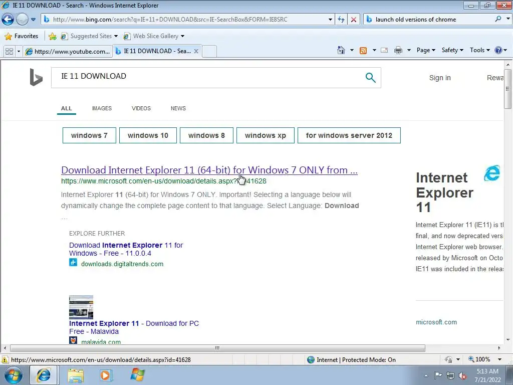Switch to IMAGES results tab
The height and width of the screenshot is (385, 513).
pyautogui.click(x=102, y=108)
